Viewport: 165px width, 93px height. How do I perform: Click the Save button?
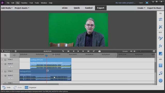pyautogui.click(x=141, y=3)
